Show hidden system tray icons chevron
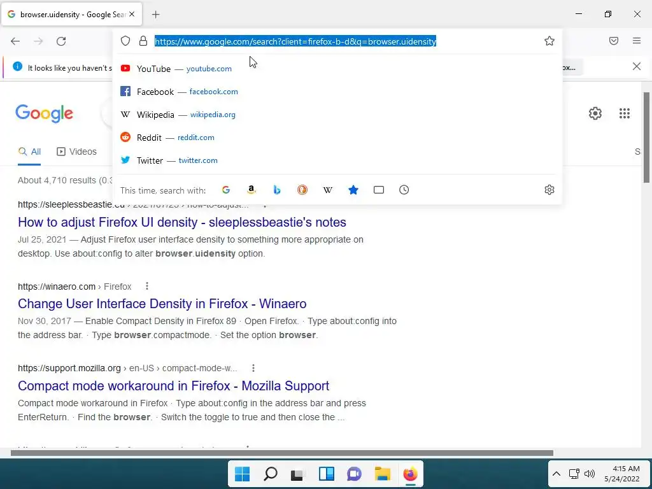This screenshot has height=489, width=652. tap(556, 474)
